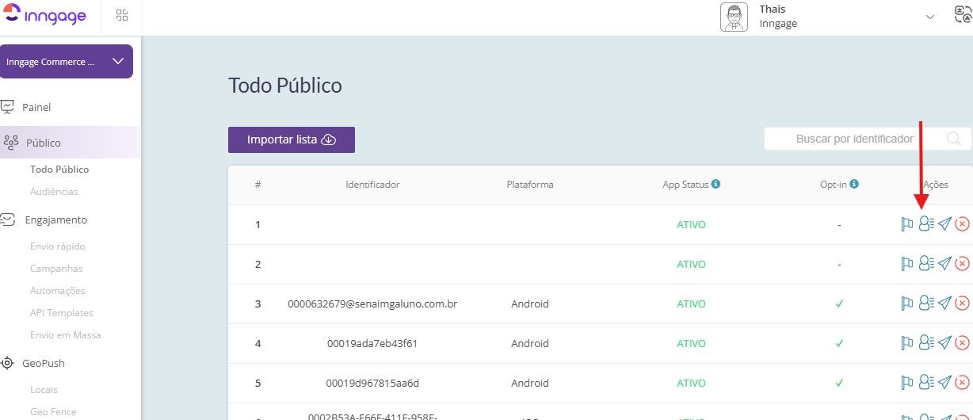Open Envio rápido link
The image size is (973, 420).
click(58, 246)
